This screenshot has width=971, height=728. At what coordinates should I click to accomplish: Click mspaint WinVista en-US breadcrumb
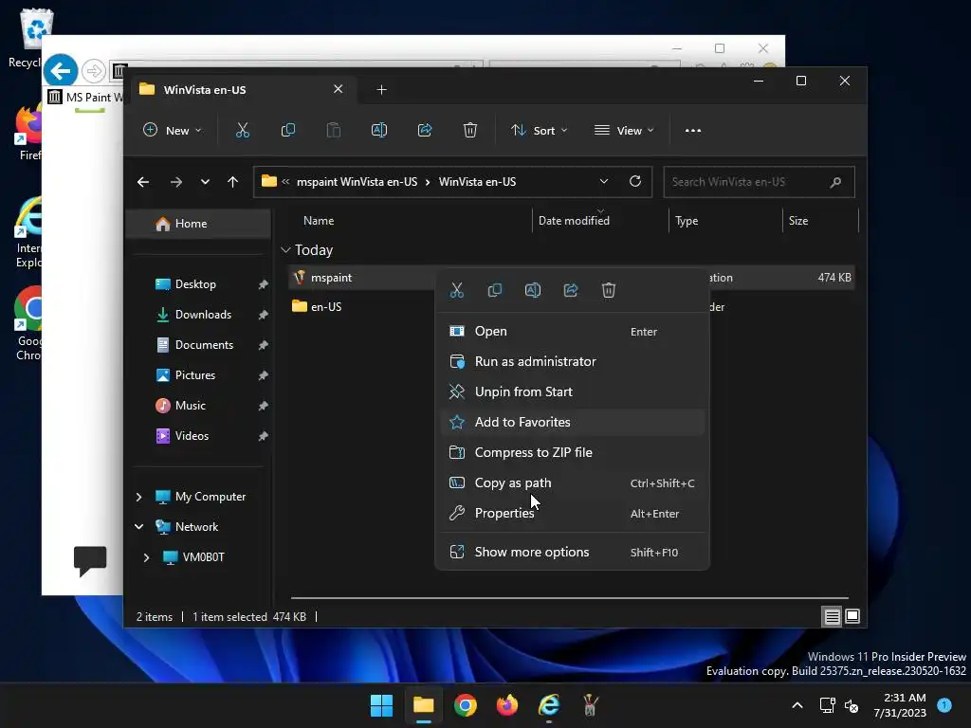(357, 182)
